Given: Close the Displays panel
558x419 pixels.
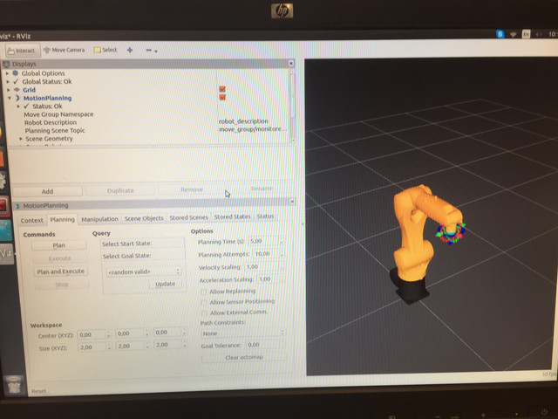Looking at the screenshot, I should pos(290,63).
